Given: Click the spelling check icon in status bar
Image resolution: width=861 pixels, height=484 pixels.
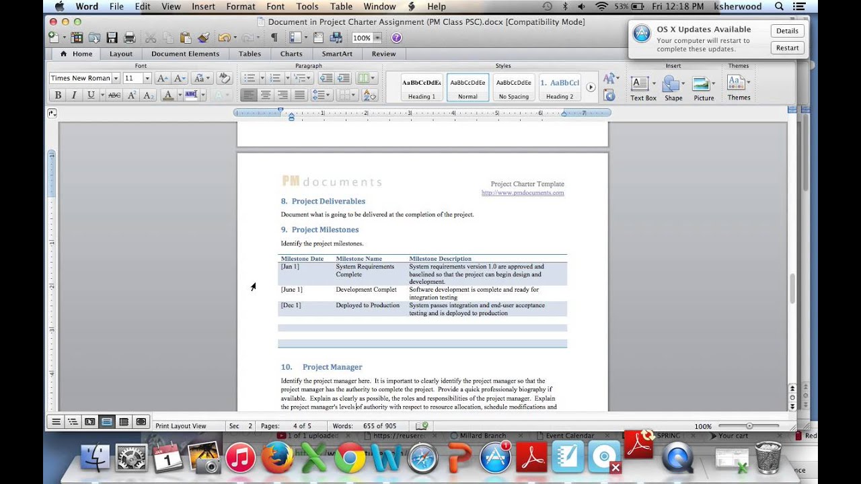Looking at the screenshot, I should click(422, 426).
